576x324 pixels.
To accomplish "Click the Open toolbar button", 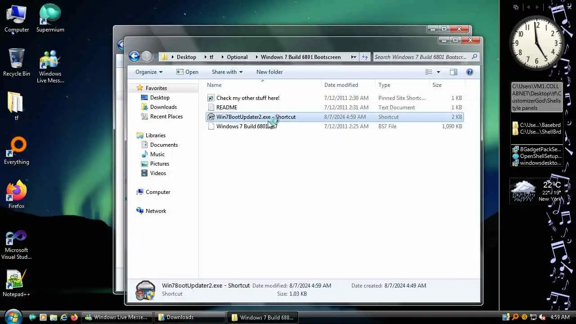I will (187, 72).
